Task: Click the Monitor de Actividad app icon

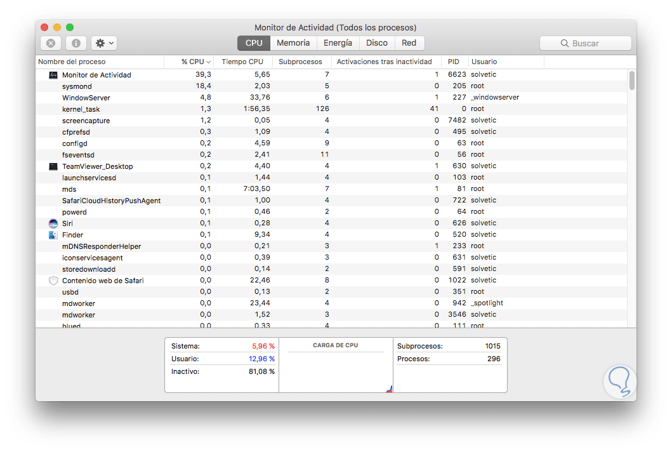Action: (x=53, y=75)
